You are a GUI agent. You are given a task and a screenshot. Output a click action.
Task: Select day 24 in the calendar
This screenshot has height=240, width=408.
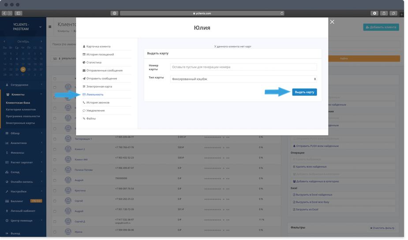click(23, 70)
